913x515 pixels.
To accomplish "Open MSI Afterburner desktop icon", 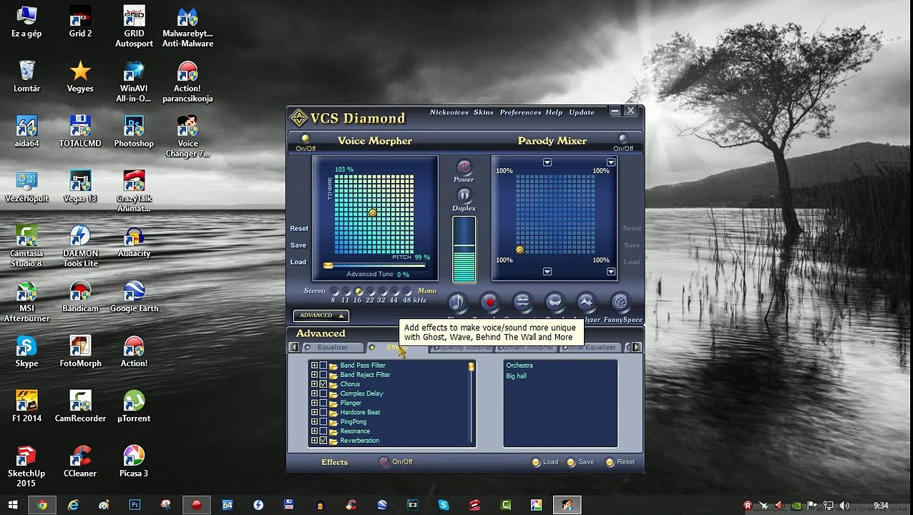I will [x=26, y=302].
